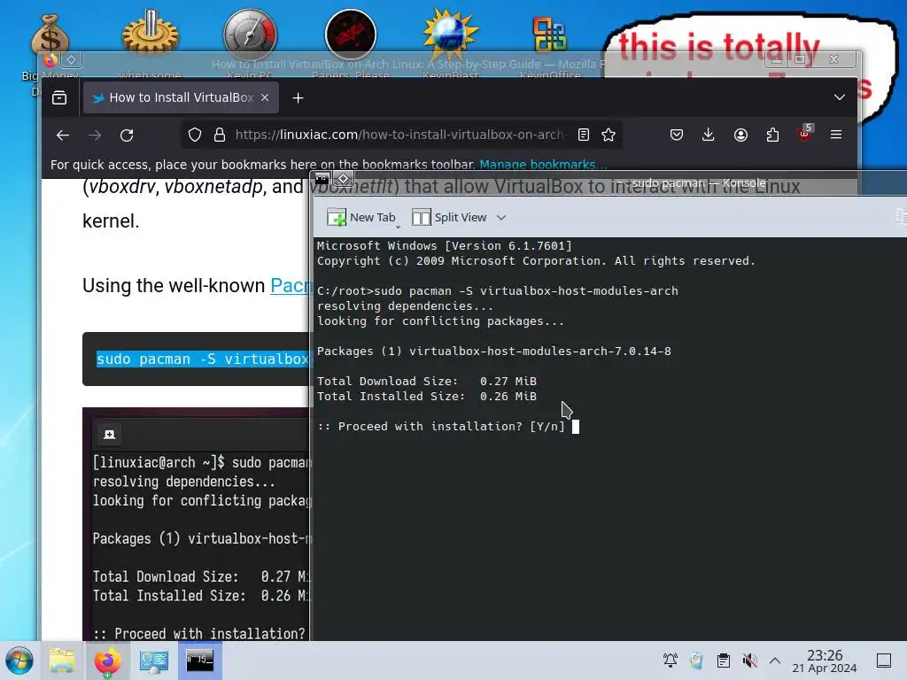Open the Konsole window menu icon

[322, 179]
